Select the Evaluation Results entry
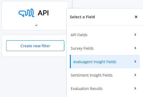This screenshot has width=143, height=97. [105, 88]
